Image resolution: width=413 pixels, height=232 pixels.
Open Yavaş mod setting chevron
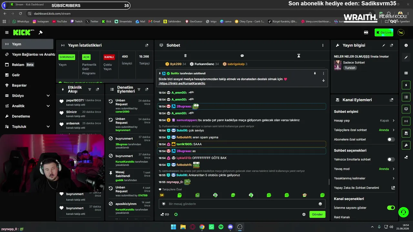393,169
